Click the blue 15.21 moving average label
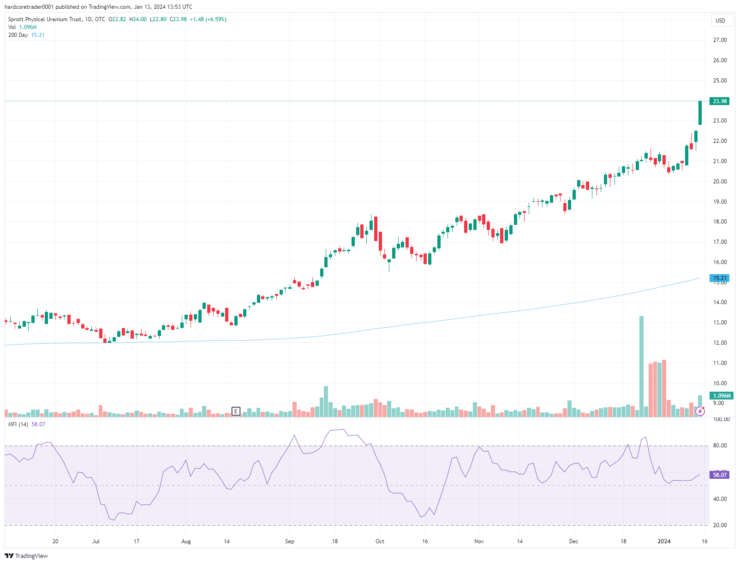Viewport: 740px width, 564px height. pyautogui.click(x=720, y=278)
